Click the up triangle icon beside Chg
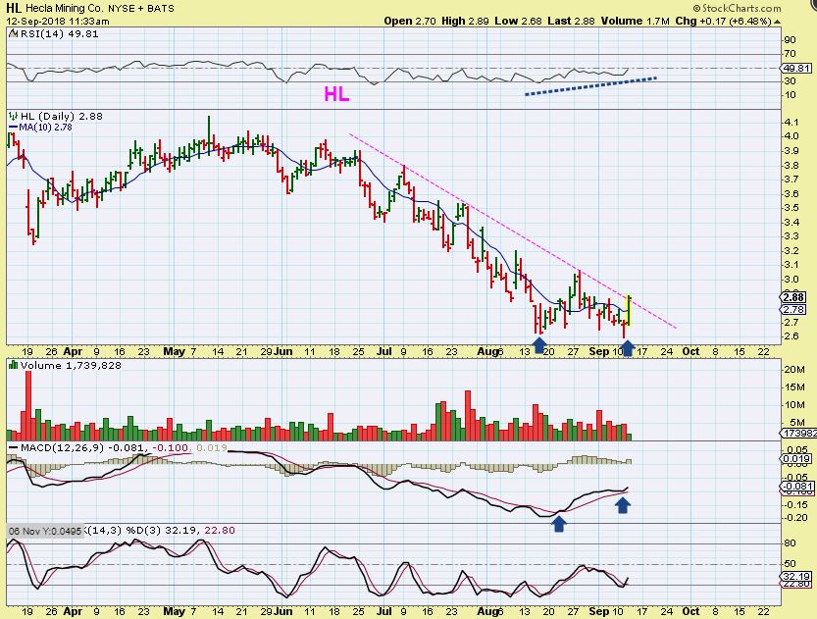This screenshot has height=619, width=817. [778, 22]
